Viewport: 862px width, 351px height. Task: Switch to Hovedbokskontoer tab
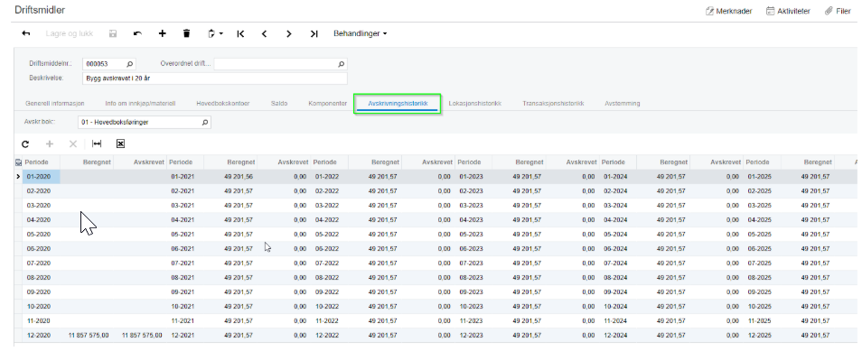(x=222, y=103)
